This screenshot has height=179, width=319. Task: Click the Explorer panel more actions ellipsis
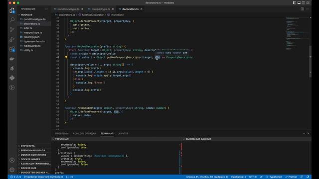(x=46, y=9)
